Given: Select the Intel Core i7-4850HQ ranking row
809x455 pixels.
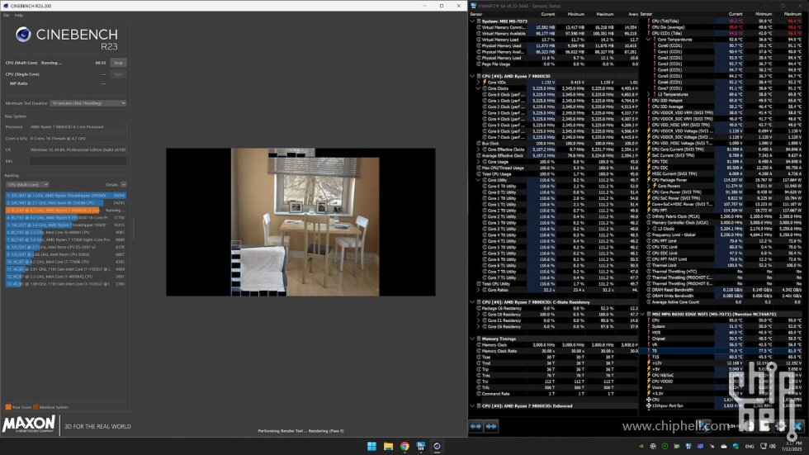Looking at the screenshot, I should [65, 277].
